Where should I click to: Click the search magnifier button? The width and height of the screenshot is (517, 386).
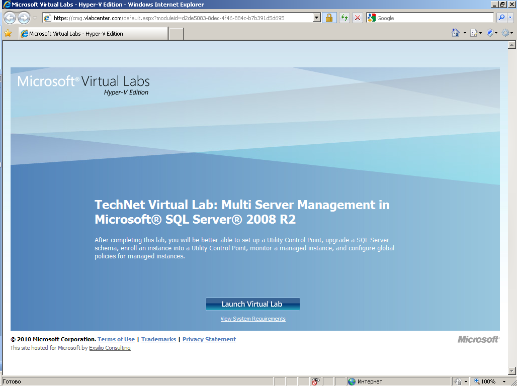click(501, 18)
